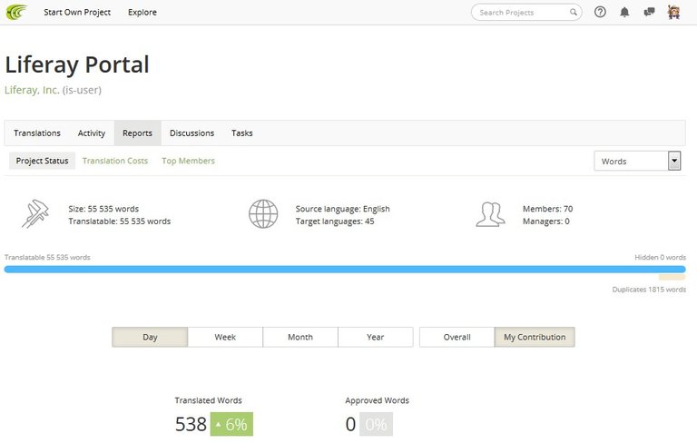Select the Project Status sub-tab
697x443 pixels.
coord(43,161)
